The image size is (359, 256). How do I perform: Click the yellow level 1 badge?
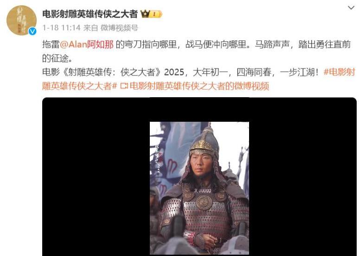pos(156,14)
